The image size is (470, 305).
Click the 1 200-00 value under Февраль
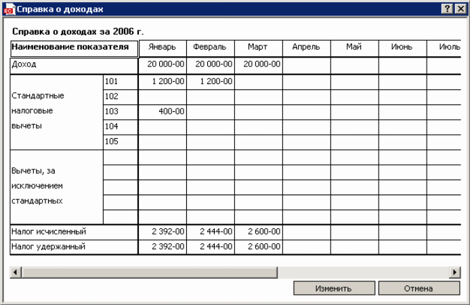pyautogui.click(x=211, y=82)
